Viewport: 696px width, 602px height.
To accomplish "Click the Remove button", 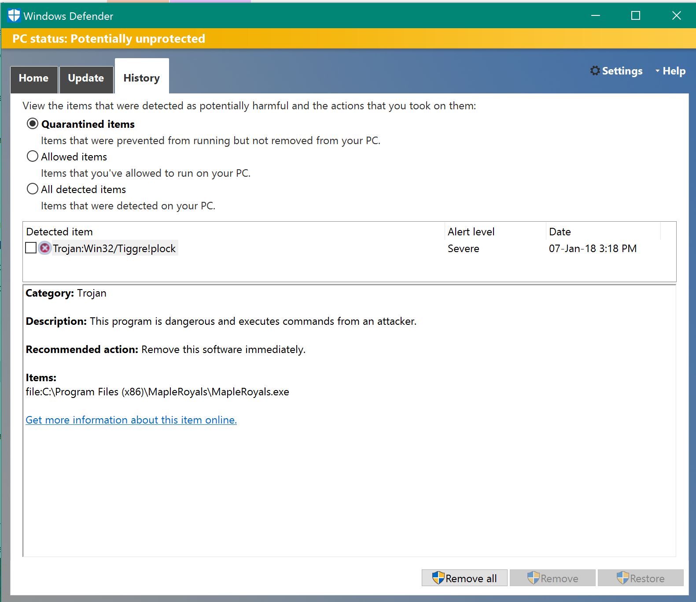I will (x=552, y=578).
